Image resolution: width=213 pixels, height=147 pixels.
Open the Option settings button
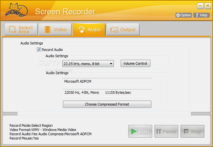coord(184,15)
